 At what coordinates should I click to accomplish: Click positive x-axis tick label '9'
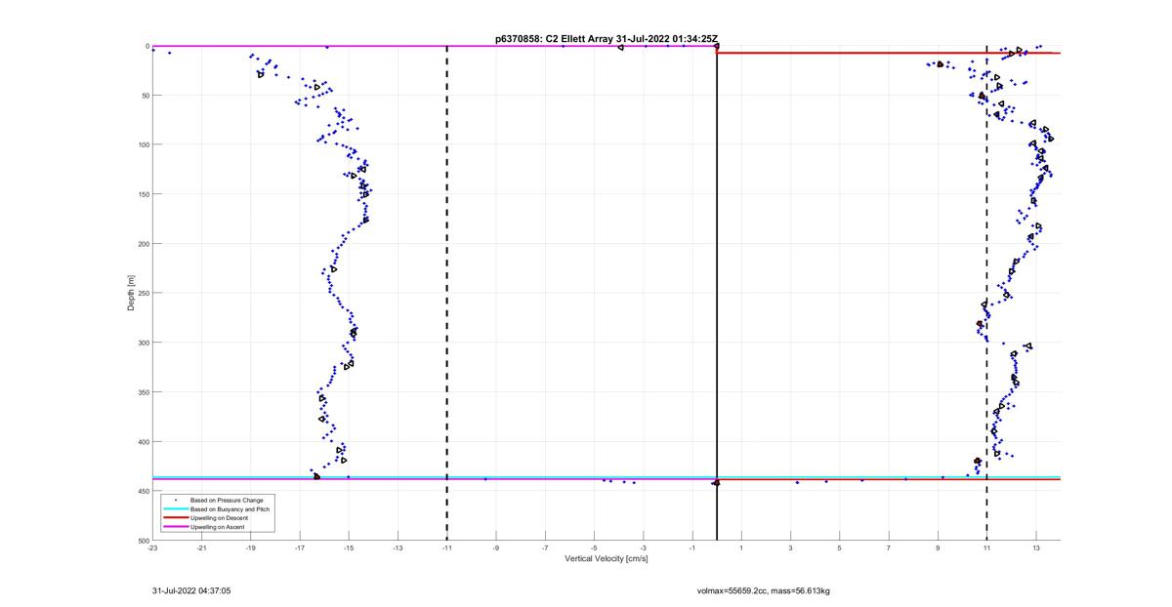pyautogui.click(x=938, y=548)
